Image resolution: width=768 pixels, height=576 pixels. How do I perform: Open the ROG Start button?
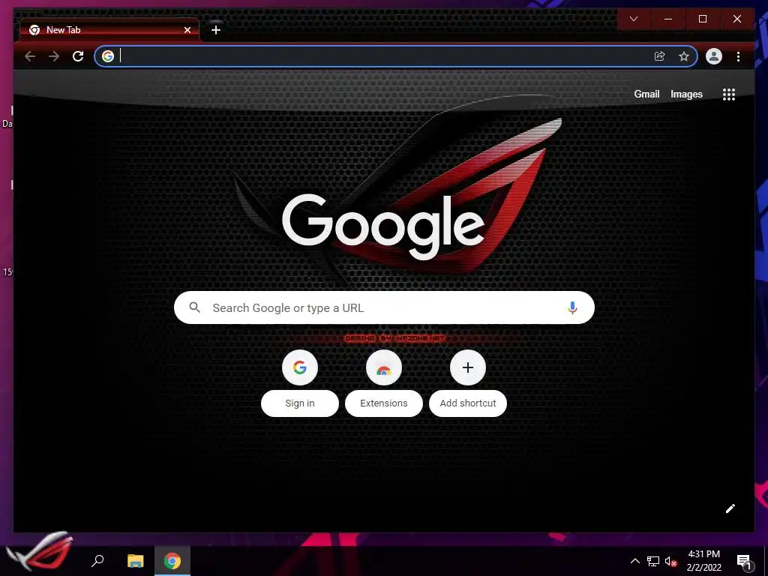point(40,553)
